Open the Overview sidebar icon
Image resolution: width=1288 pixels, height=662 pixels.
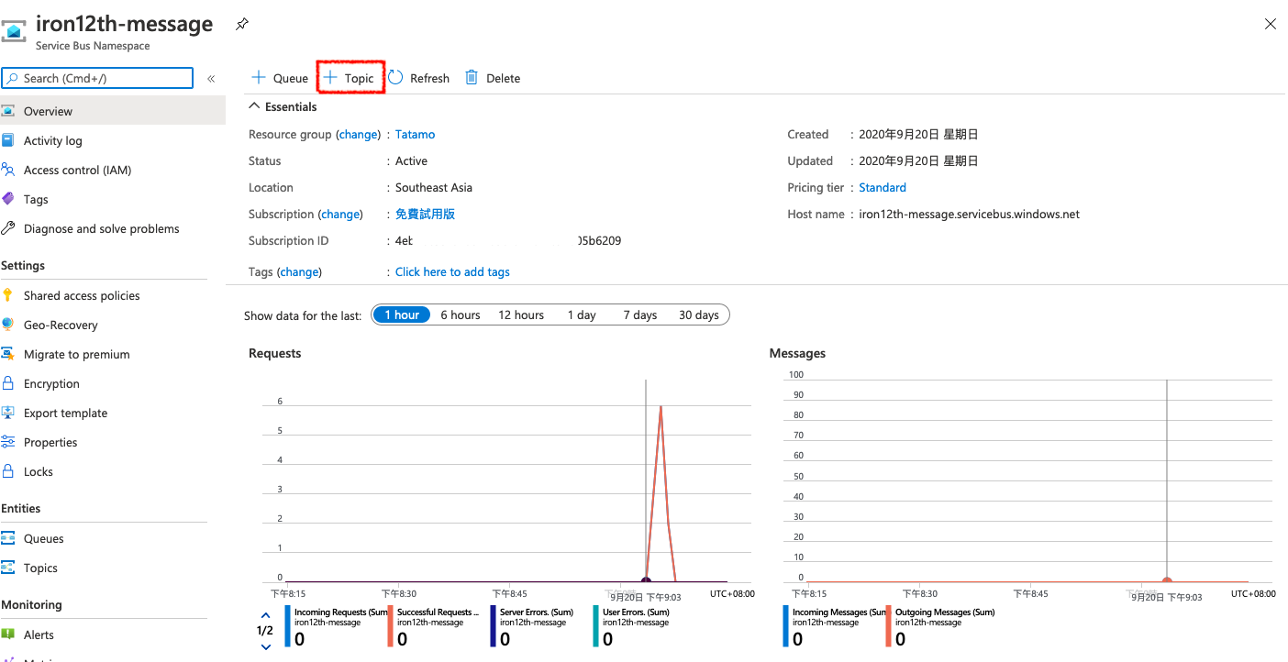tap(8, 111)
